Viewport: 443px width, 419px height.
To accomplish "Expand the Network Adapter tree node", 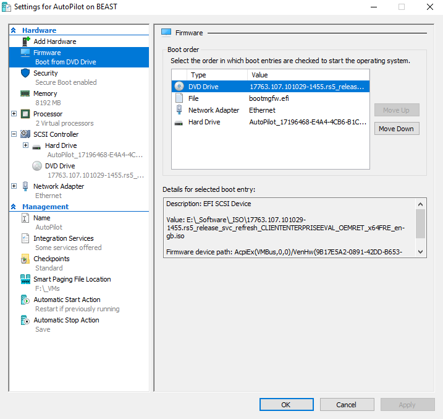I will [14, 186].
